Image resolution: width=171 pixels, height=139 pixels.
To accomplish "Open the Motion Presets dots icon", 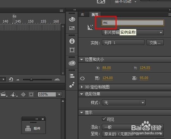I will [x=72, y=85].
